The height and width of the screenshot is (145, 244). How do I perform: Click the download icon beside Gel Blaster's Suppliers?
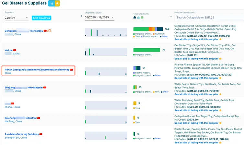[x=52, y=4]
